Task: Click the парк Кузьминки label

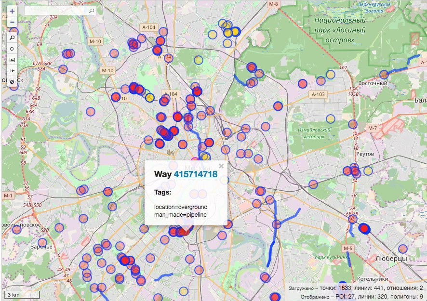Action: [332, 257]
